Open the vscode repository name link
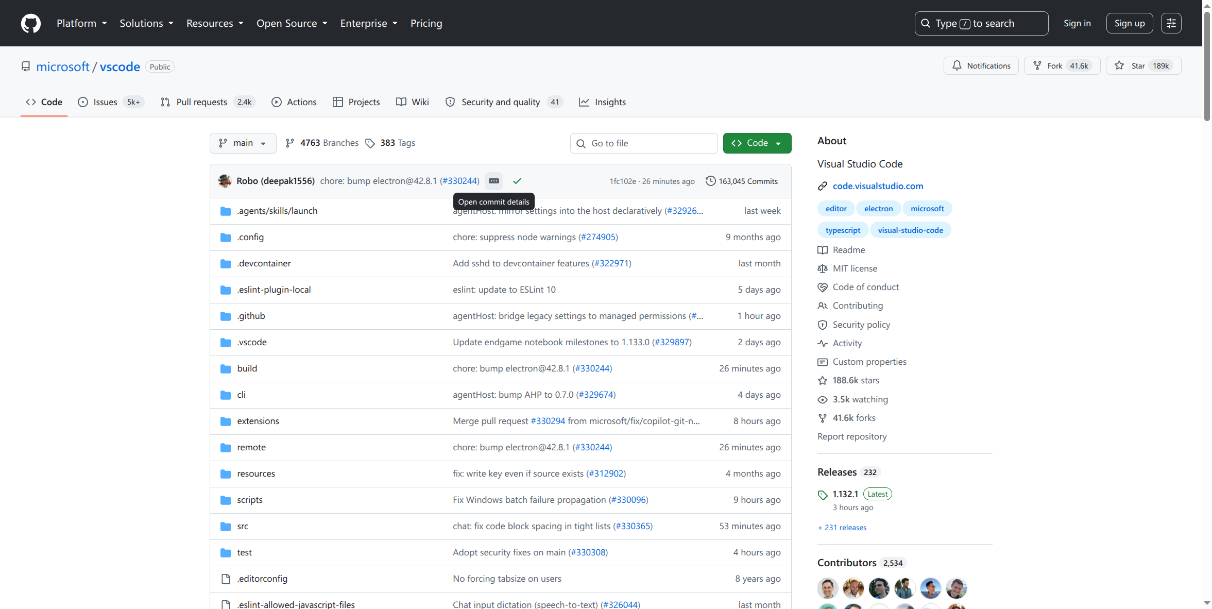This screenshot has height=609, width=1212. tap(120, 66)
